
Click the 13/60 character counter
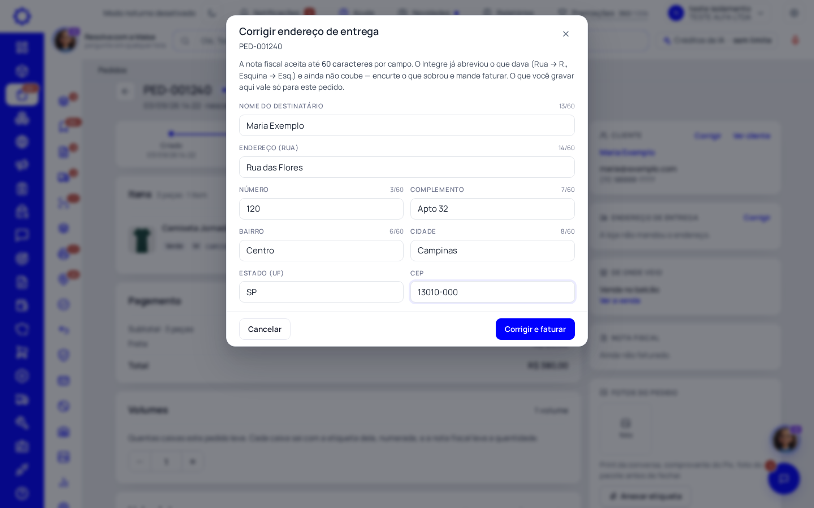[567, 106]
